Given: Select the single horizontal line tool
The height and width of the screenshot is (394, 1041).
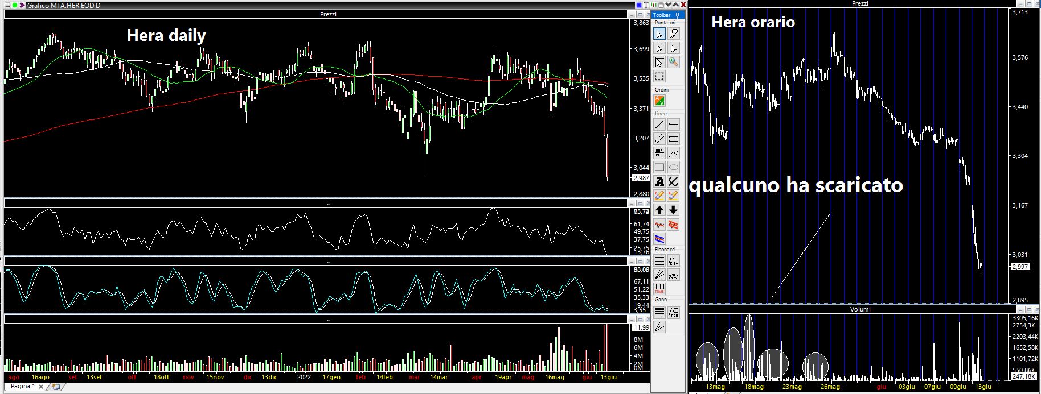Looking at the screenshot, I should pyautogui.click(x=673, y=125).
